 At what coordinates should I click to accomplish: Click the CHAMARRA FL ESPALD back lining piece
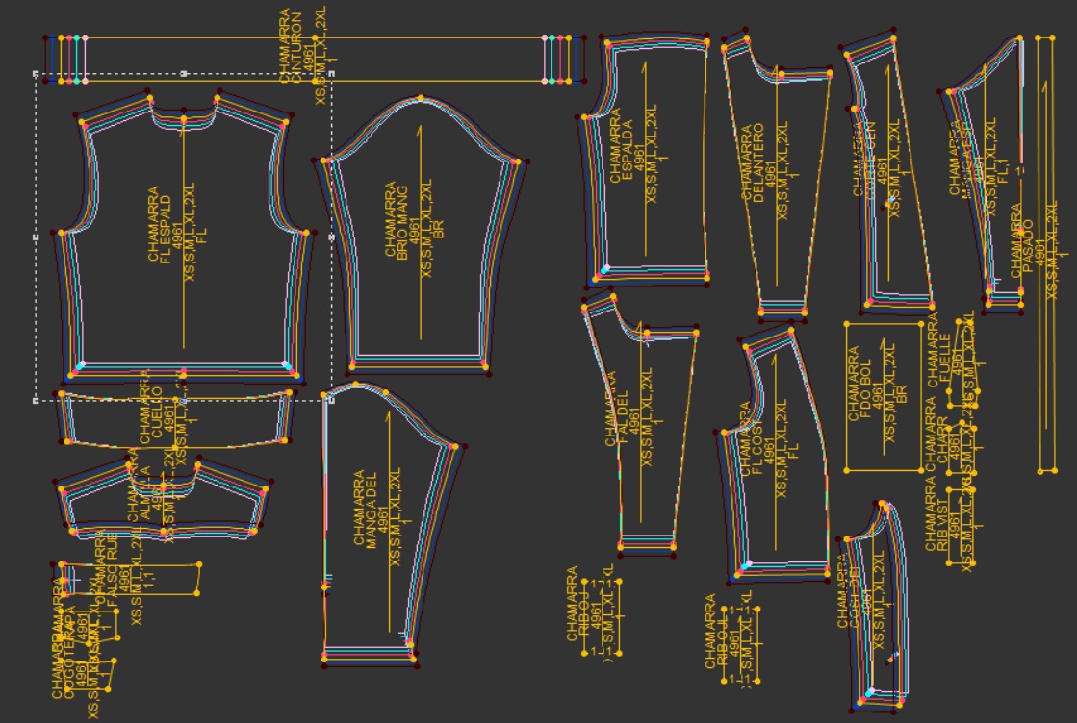pyautogui.click(x=184, y=237)
